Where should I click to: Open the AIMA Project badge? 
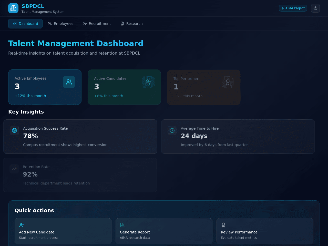[293, 8]
